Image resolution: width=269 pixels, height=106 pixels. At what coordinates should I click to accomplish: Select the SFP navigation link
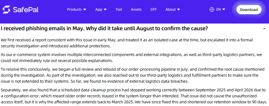coord(153,9)
